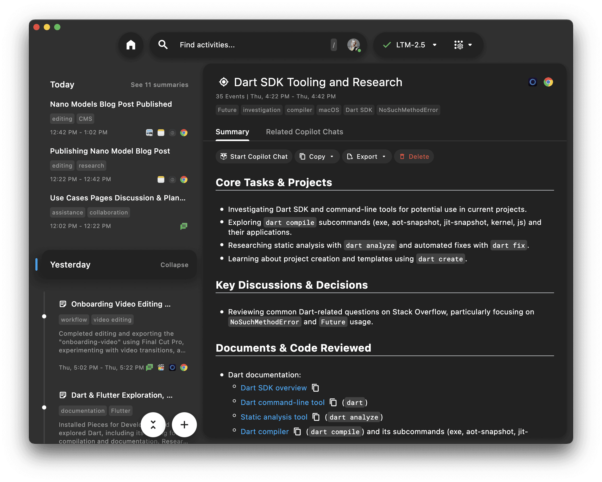Open the LTM-2.5 model dropdown
The image size is (602, 482).
pyautogui.click(x=410, y=45)
